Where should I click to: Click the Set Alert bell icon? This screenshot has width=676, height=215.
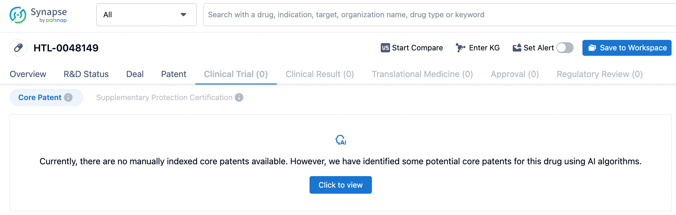tap(517, 48)
